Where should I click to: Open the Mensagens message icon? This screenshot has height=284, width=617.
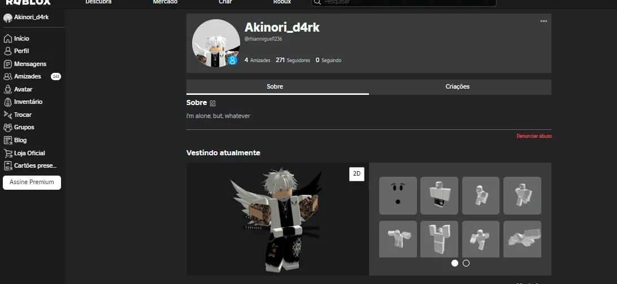coord(7,64)
